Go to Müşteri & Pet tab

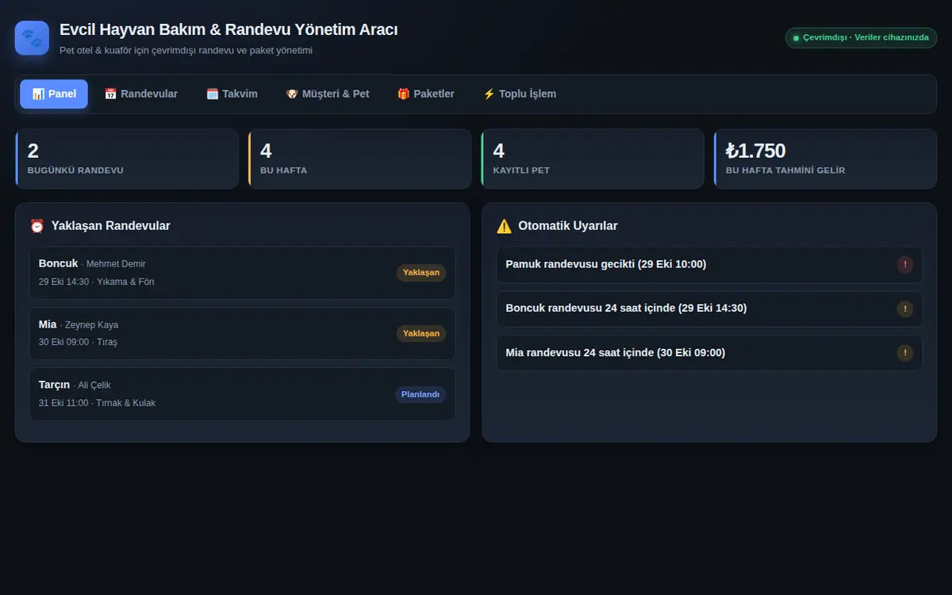(x=328, y=94)
